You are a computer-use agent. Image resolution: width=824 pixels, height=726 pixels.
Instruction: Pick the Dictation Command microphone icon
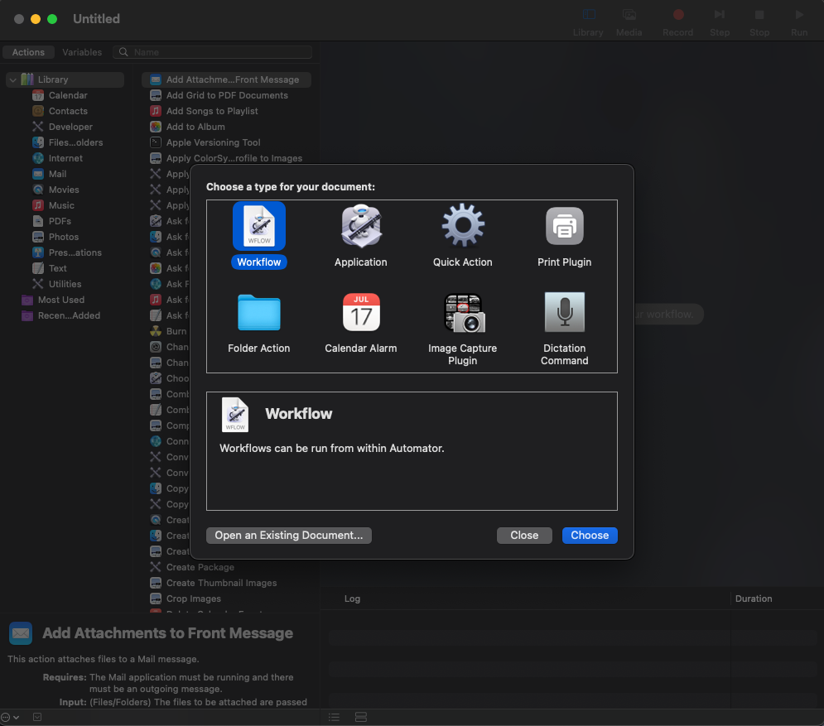point(565,313)
